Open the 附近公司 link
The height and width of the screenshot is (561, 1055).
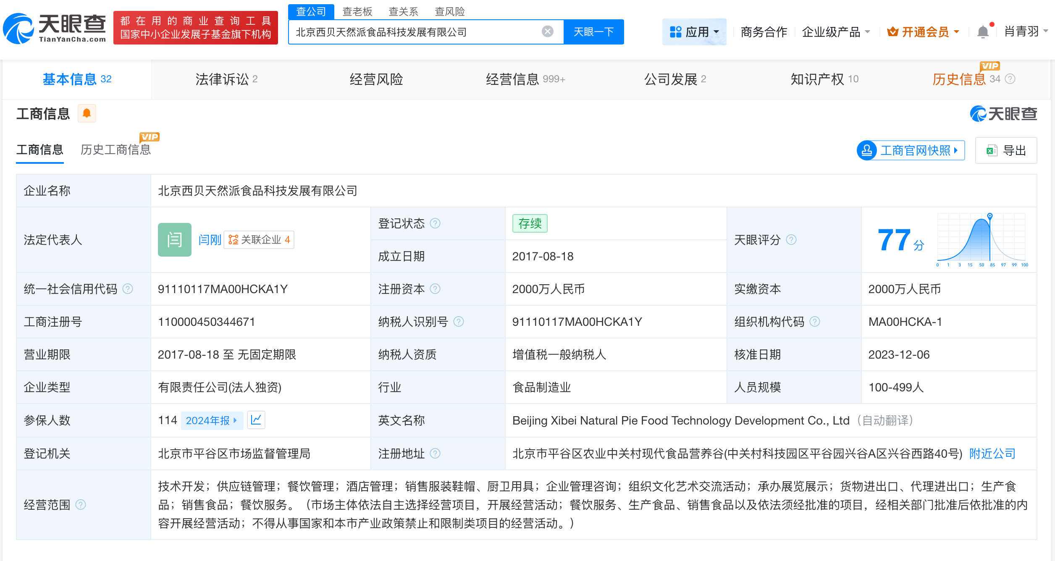991,454
